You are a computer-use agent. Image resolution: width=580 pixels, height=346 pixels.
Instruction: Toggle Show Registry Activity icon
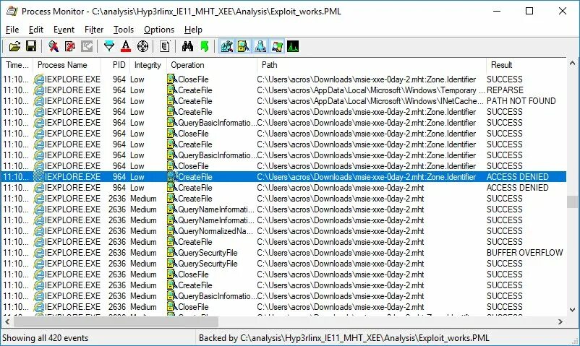pyautogui.click(x=227, y=46)
